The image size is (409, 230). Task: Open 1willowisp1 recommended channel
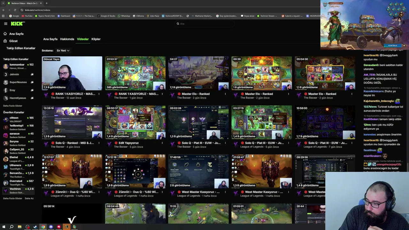(x=18, y=127)
